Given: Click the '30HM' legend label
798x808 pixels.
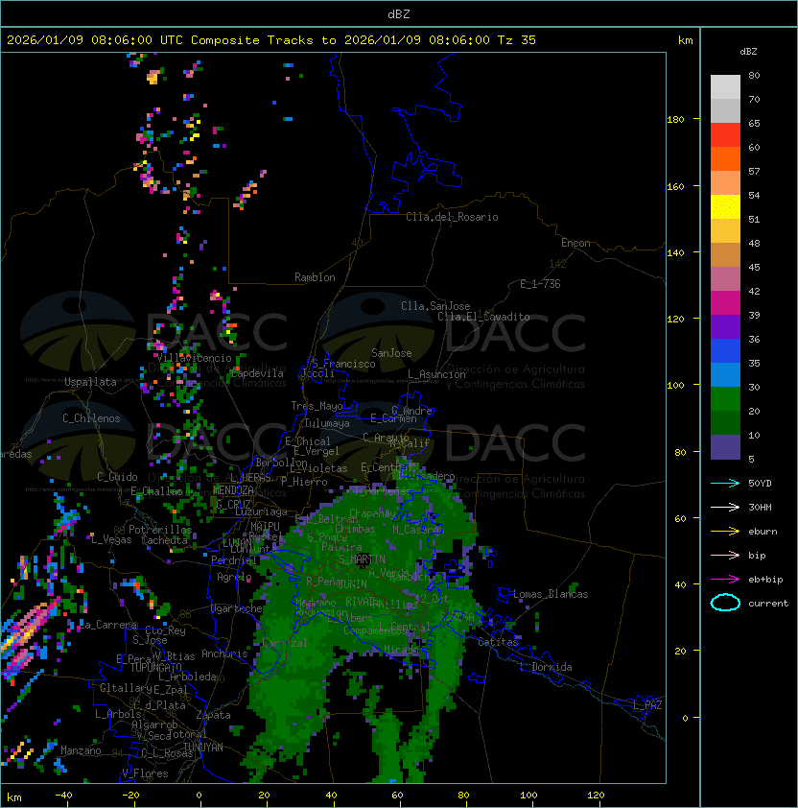Looking at the screenshot, I should click(x=760, y=507).
